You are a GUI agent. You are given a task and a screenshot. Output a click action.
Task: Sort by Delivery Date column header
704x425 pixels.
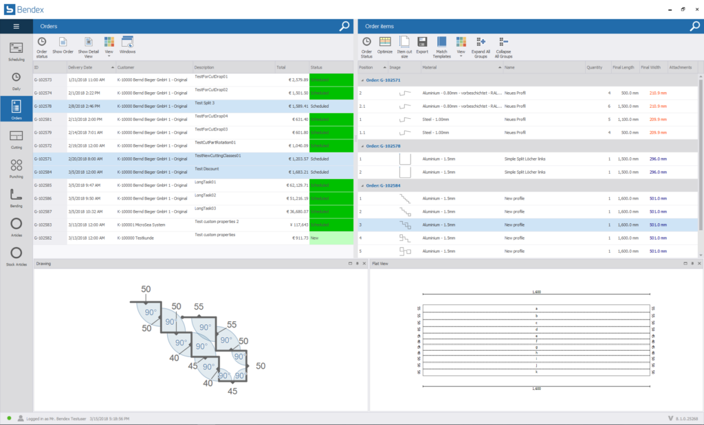coord(91,67)
